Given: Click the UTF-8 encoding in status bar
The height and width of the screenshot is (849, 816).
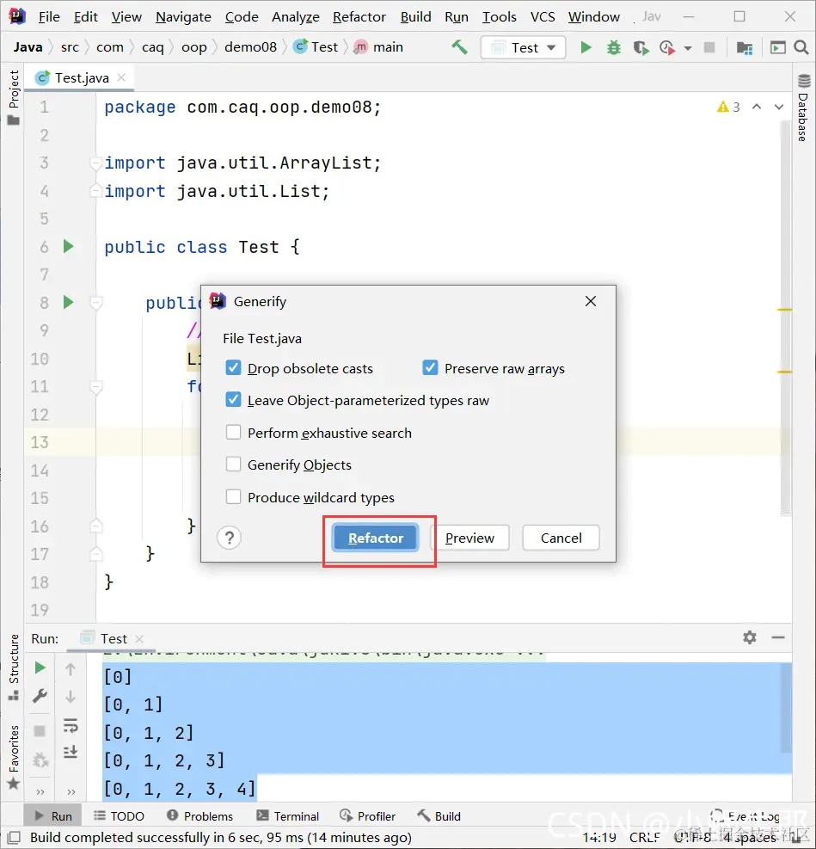Looking at the screenshot, I should coord(693,837).
